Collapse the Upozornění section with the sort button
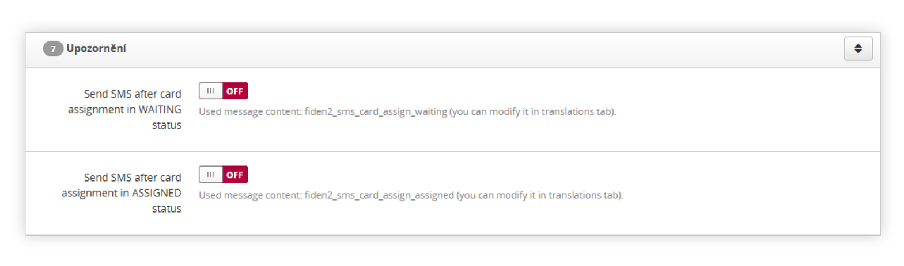This screenshot has width=904, height=266. tap(858, 49)
